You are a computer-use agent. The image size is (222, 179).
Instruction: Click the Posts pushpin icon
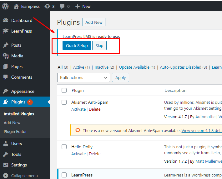6,45
